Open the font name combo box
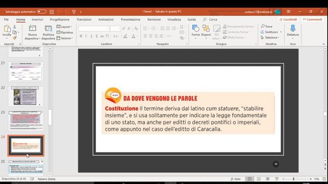Image resolution: width=328 pixels, height=184 pixels. (x=94, y=29)
